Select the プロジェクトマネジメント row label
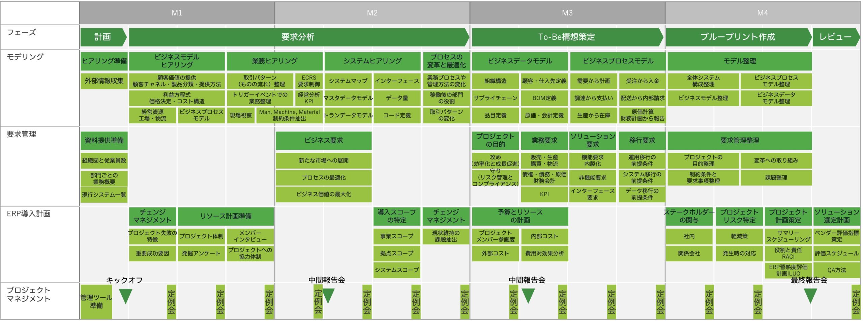This screenshot has height=321, width=863. point(29,294)
